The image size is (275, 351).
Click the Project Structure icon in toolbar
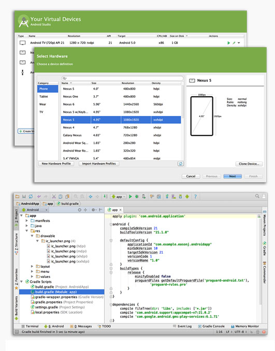pyautogui.click(x=159, y=197)
